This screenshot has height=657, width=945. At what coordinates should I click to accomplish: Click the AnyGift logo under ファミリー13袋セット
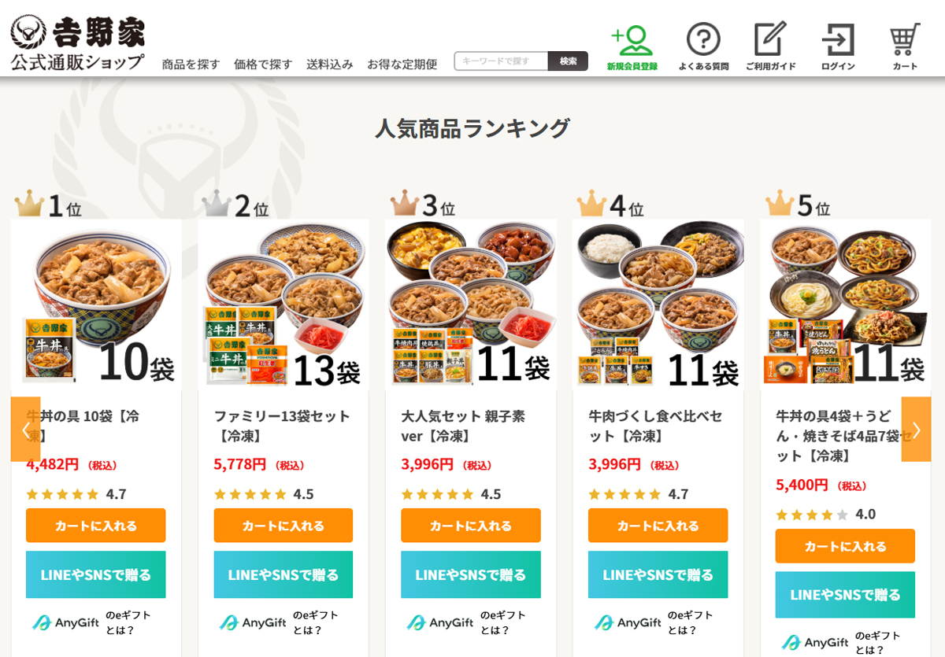(x=253, y=622)
